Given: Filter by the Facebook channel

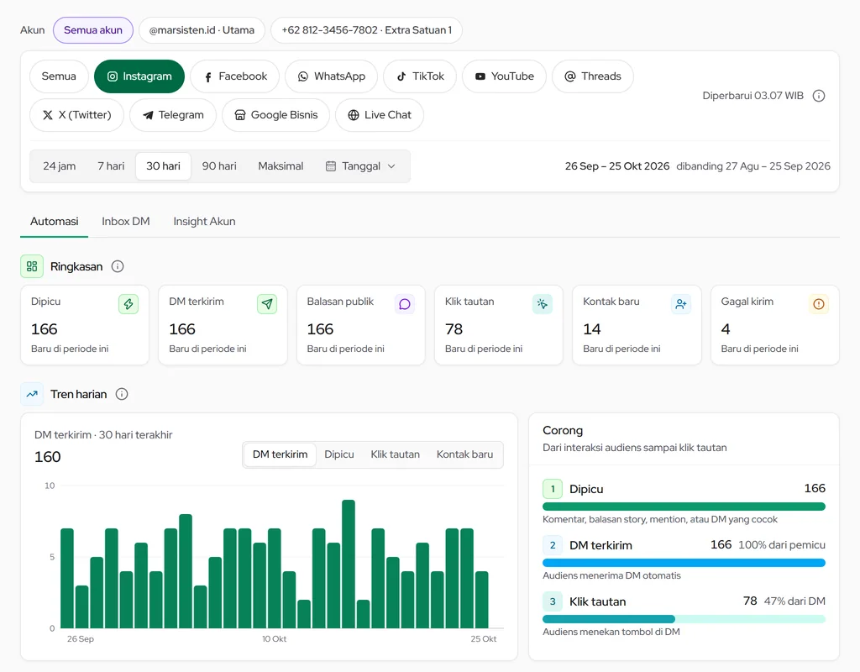Looking at the screenshot, I should [235, 76].
